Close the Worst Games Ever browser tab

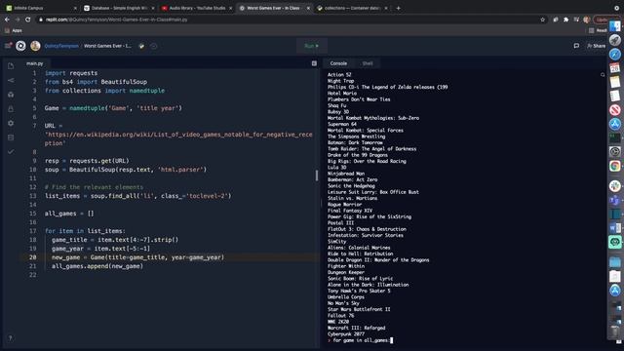click(308, 8)
